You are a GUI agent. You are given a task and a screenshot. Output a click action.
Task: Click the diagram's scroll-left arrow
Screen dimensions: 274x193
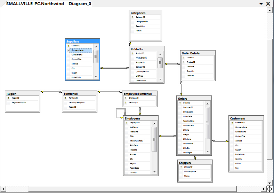(3, 189)
